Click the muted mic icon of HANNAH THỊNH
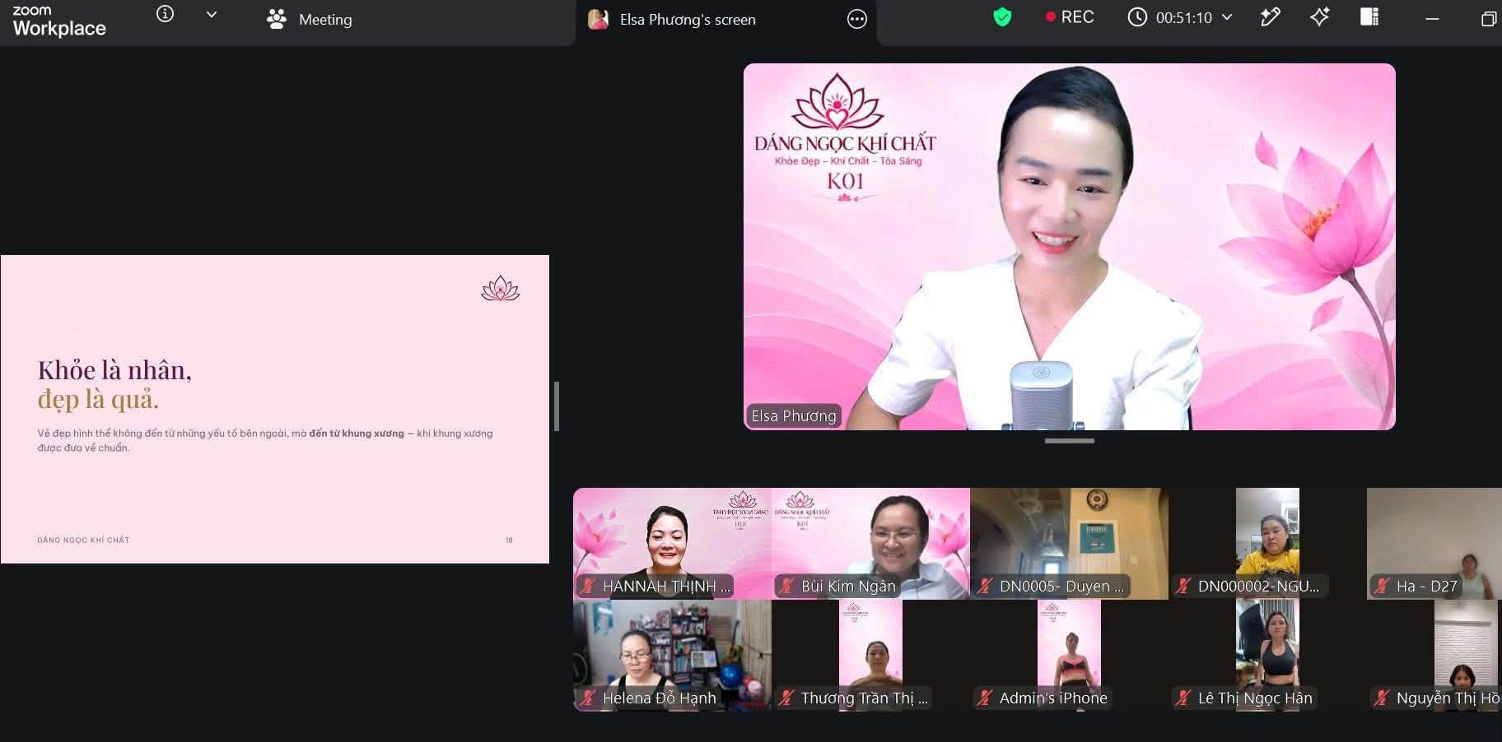Image resolution: width=1502 pixels, height=742 pixels. click(588, 587)
